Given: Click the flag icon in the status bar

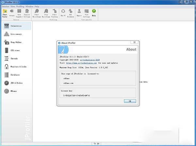Looking at the screenshot, I should tap(98, 144).
